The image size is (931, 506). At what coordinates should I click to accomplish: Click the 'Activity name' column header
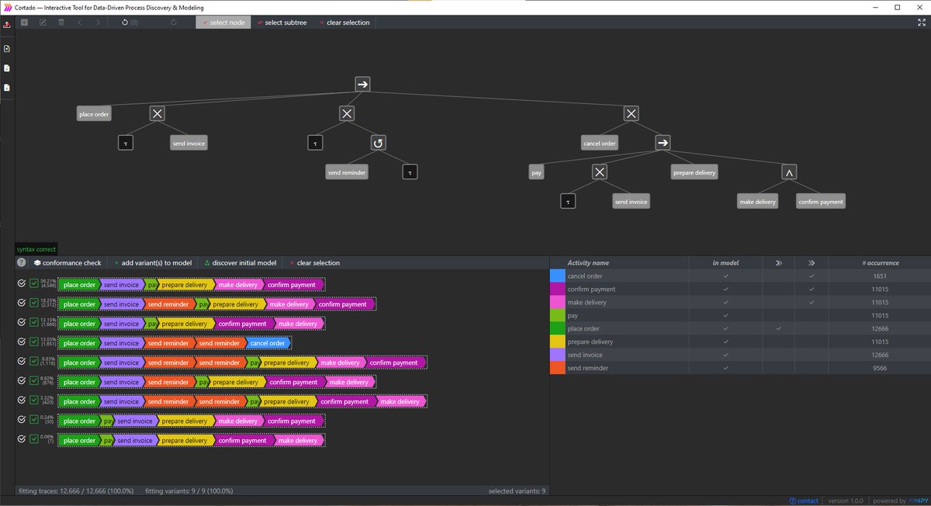coord(588,263)
